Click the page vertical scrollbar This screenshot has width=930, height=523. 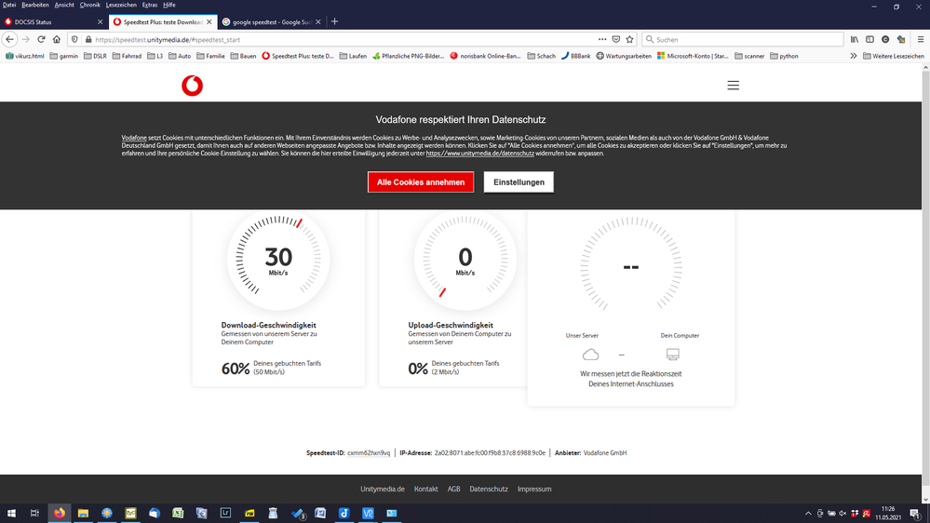925,284
